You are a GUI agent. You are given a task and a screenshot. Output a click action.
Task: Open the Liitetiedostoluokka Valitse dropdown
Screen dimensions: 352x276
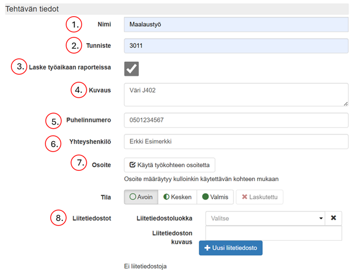[265, 219]
